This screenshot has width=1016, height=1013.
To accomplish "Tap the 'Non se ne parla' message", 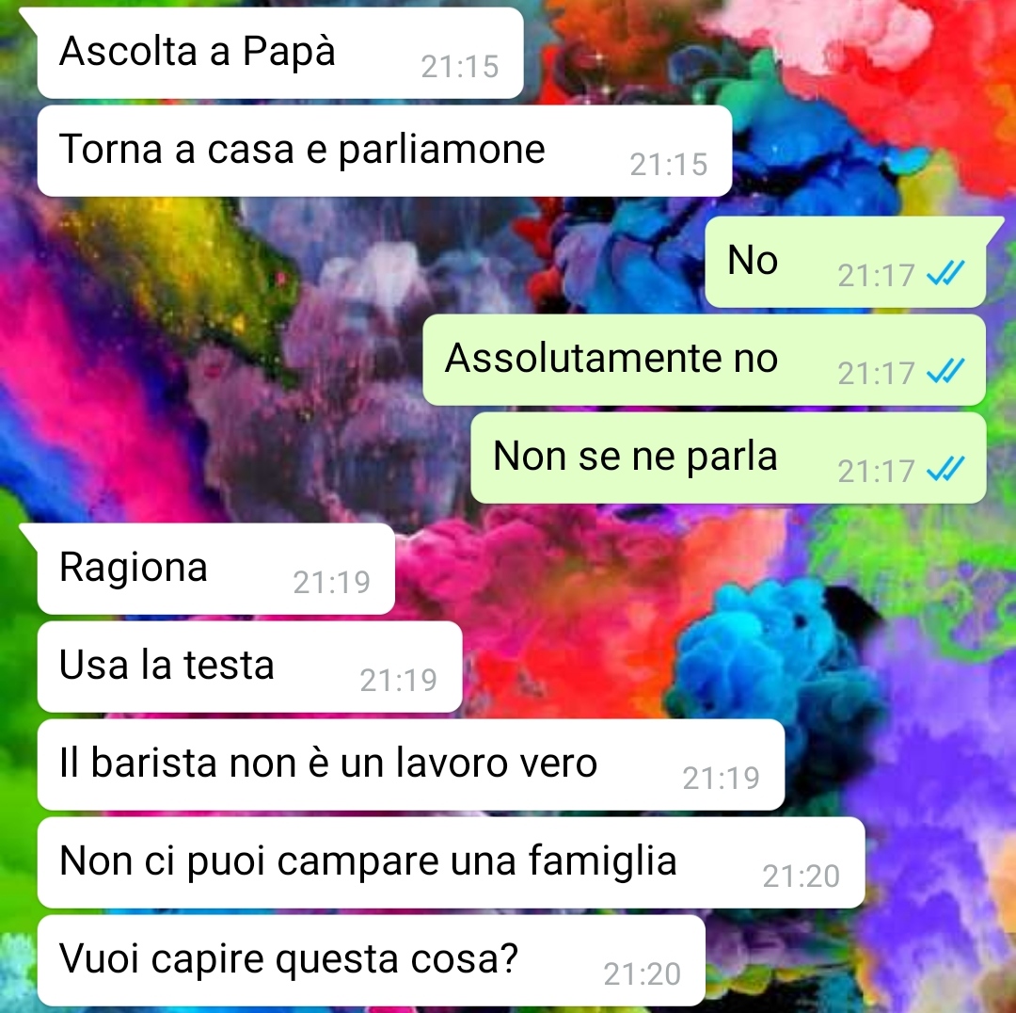I will point(728,458).
